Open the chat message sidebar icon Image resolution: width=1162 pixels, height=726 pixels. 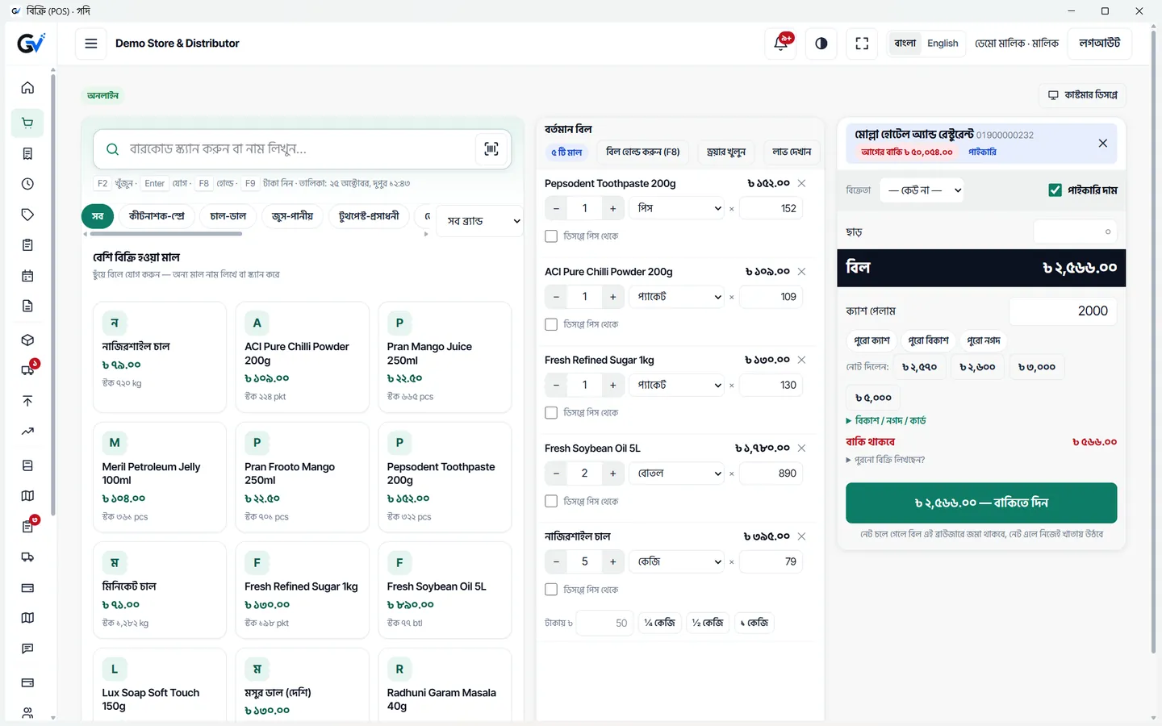[x=27, y=649]
